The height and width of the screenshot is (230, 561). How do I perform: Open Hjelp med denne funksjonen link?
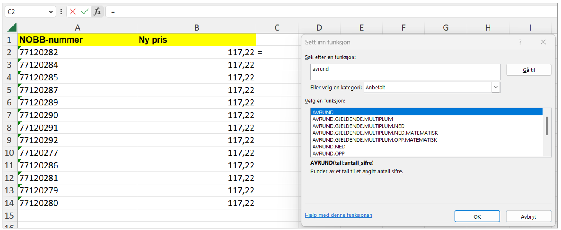[x=338, y=215]
